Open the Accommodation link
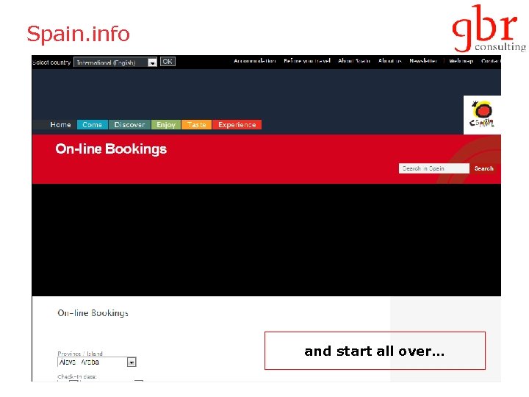Screen dimensions: 529x397 pyautogui.click(x=255, y=61)
